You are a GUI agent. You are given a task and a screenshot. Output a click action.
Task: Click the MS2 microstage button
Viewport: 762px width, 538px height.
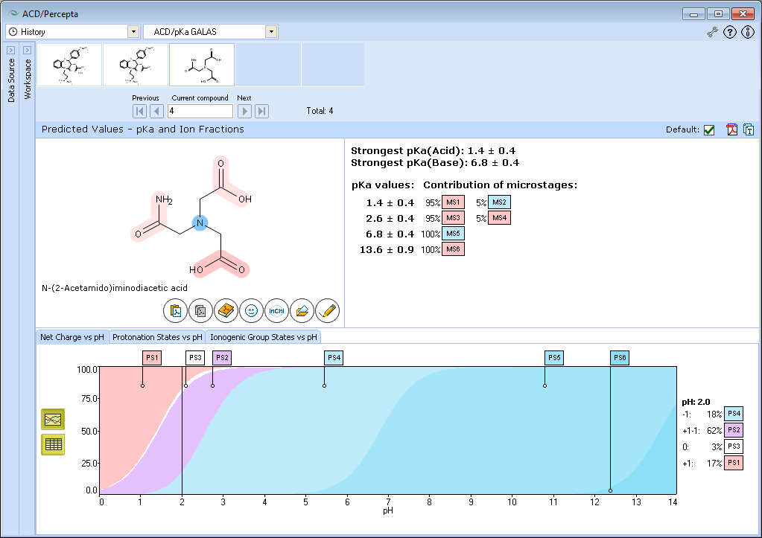coord(499,202)
